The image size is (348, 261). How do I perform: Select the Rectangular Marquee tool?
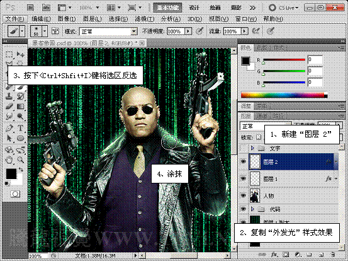(9, 54)
